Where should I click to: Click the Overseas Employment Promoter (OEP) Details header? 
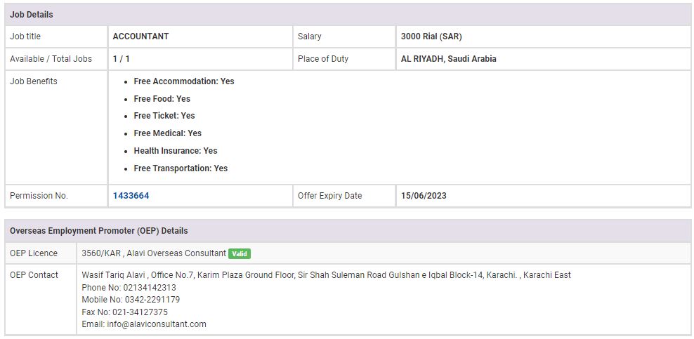[98, 230]
